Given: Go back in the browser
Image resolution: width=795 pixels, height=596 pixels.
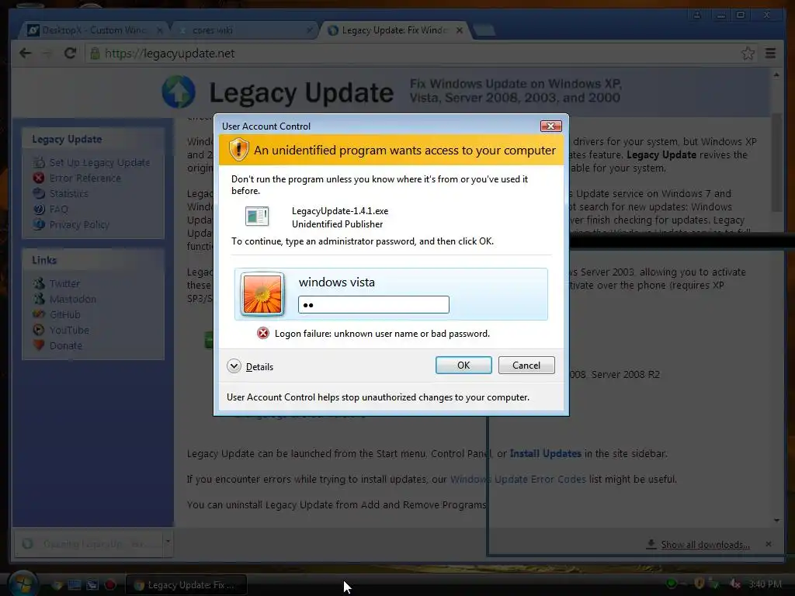Looking at the screenshot, I should [x=25, y=54].
